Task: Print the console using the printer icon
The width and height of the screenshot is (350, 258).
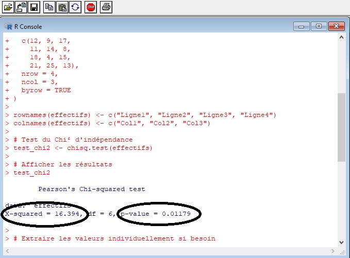Action: click(106, 7)
